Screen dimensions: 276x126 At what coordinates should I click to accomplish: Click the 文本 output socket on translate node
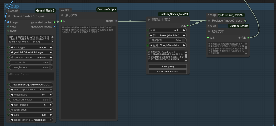point(188,26)
